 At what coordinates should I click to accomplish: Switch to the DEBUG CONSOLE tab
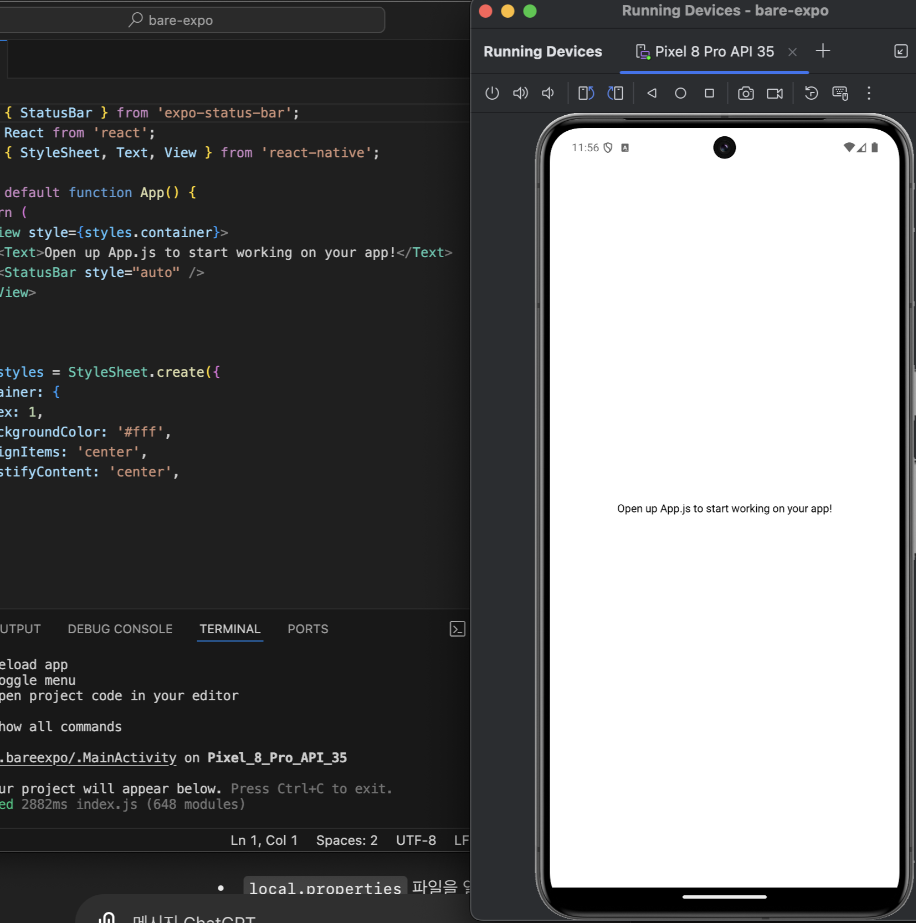coord(120,629)
